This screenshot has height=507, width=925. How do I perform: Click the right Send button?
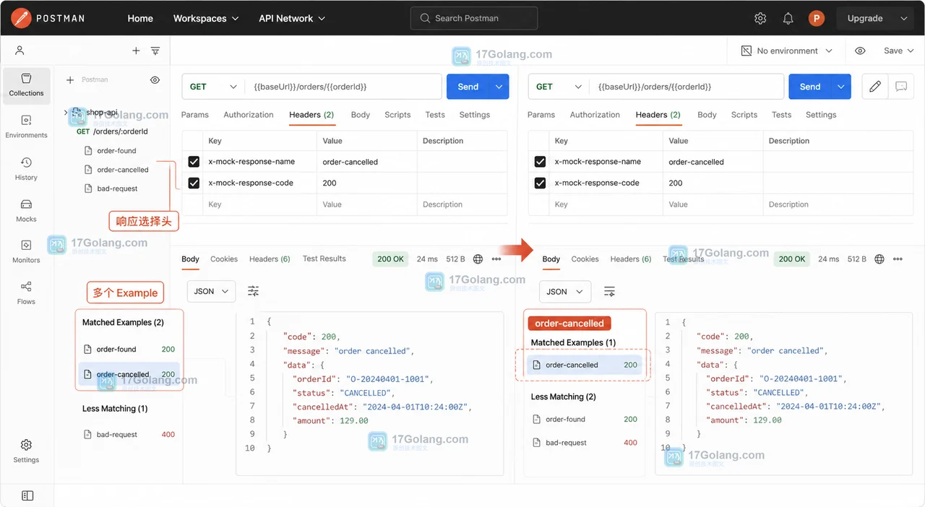click(x=810, y=87)
